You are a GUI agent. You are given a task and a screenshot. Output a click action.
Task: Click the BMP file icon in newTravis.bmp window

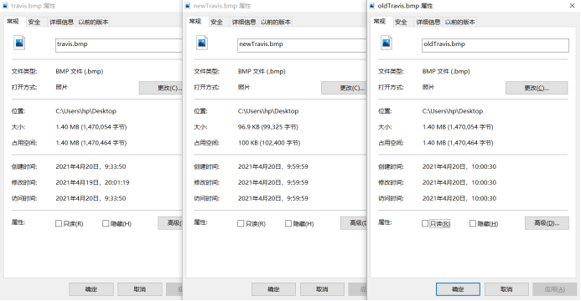coord(202,43)
